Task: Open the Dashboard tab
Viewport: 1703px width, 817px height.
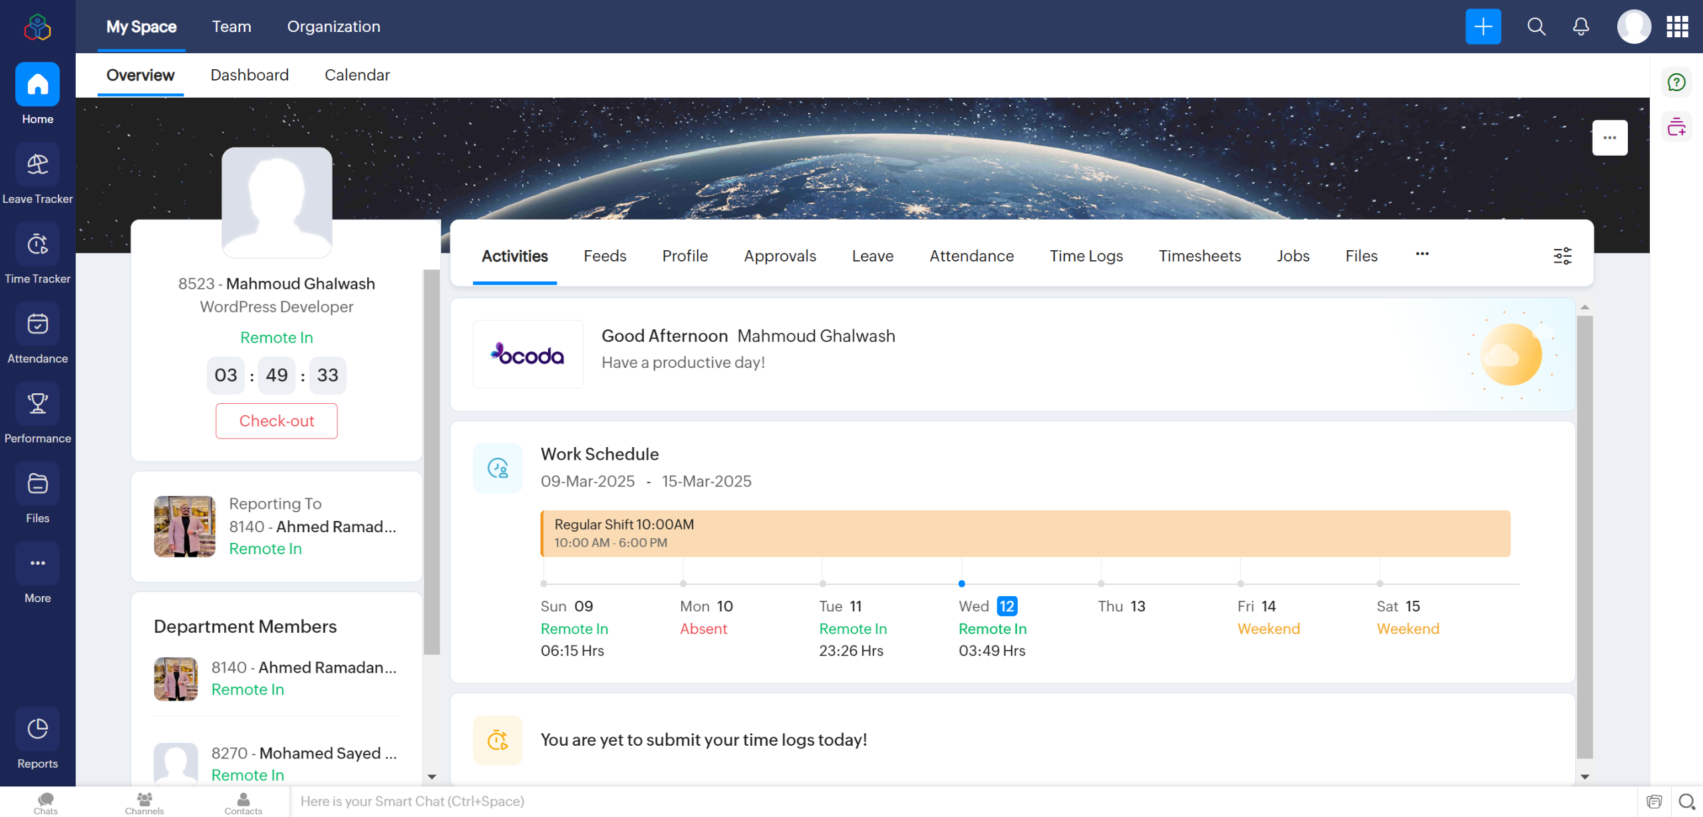Action: coord(249,75)
